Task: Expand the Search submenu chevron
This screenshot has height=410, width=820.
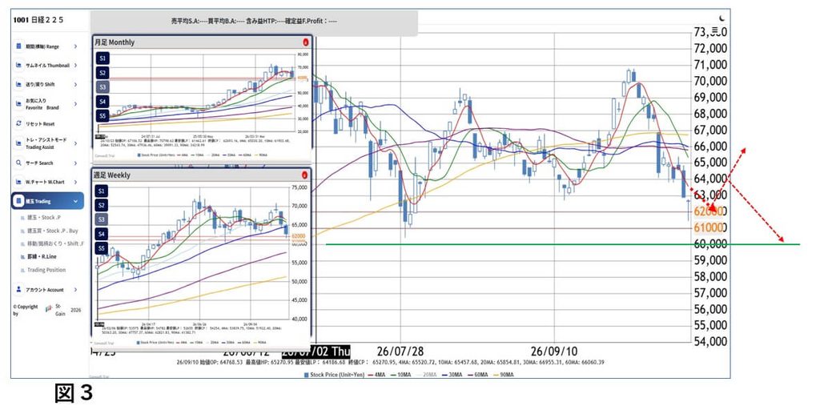Action: pyautogui.click(x=75, y=163)
